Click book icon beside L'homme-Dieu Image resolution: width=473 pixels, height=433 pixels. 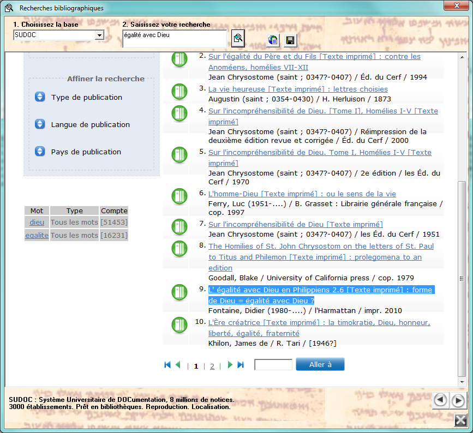click(x=179, y=196)
